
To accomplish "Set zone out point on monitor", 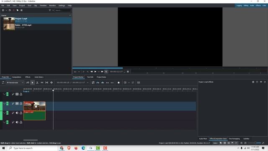I will 88,72.
